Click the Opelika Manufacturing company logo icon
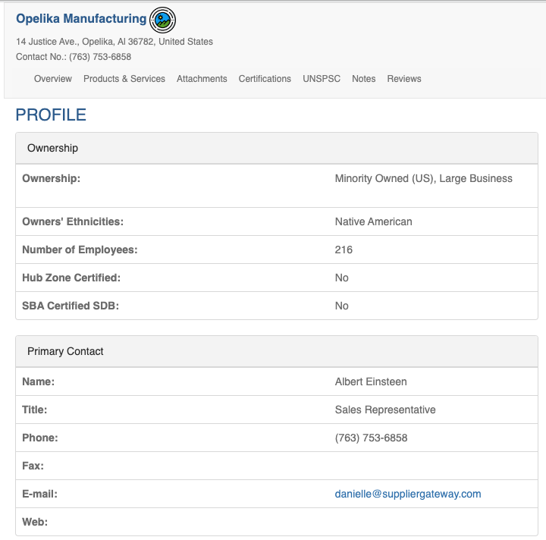This screenshot has width=546, height=540. tap(162, 20)
